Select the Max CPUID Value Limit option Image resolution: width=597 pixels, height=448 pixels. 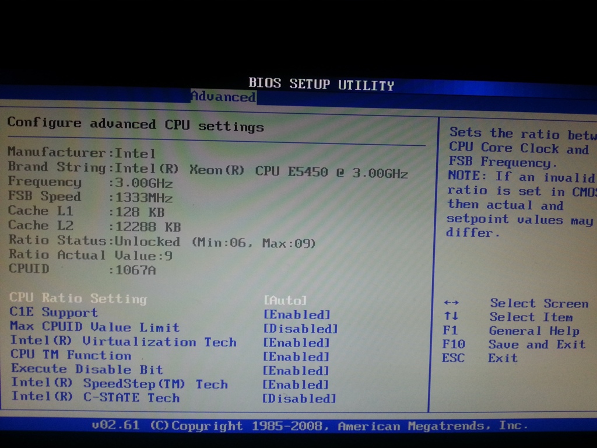[x=94, y=327]
